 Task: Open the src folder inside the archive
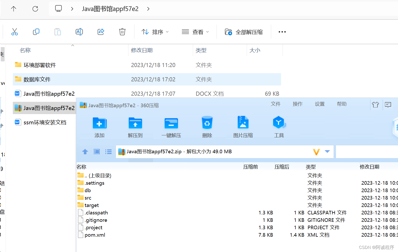point(87,198)
